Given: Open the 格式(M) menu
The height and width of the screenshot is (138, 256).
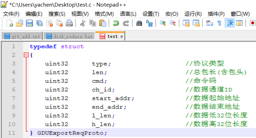Looking at the screenshot, I should coord(104,14).
